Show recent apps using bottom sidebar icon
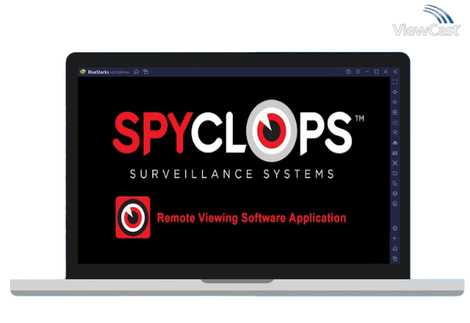This screenshot has height=323, width=470. pyautogui.click(x=395, y=258)
